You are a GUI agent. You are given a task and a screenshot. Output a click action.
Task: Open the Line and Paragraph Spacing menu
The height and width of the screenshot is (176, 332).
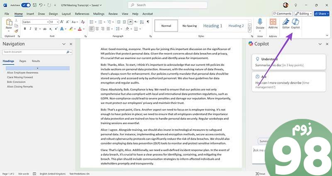click(x=118, y=29)
